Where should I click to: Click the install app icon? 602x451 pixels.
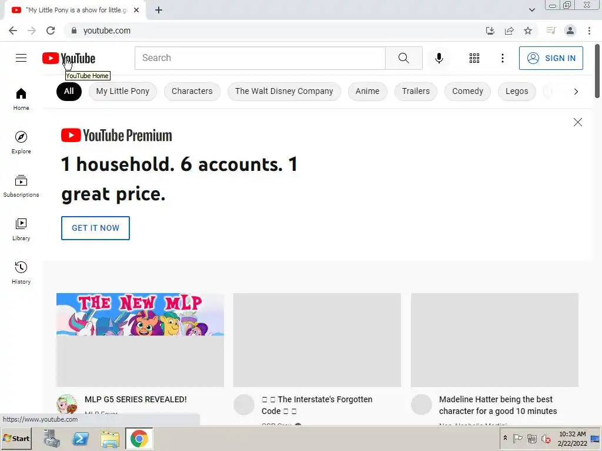[490, 31]
